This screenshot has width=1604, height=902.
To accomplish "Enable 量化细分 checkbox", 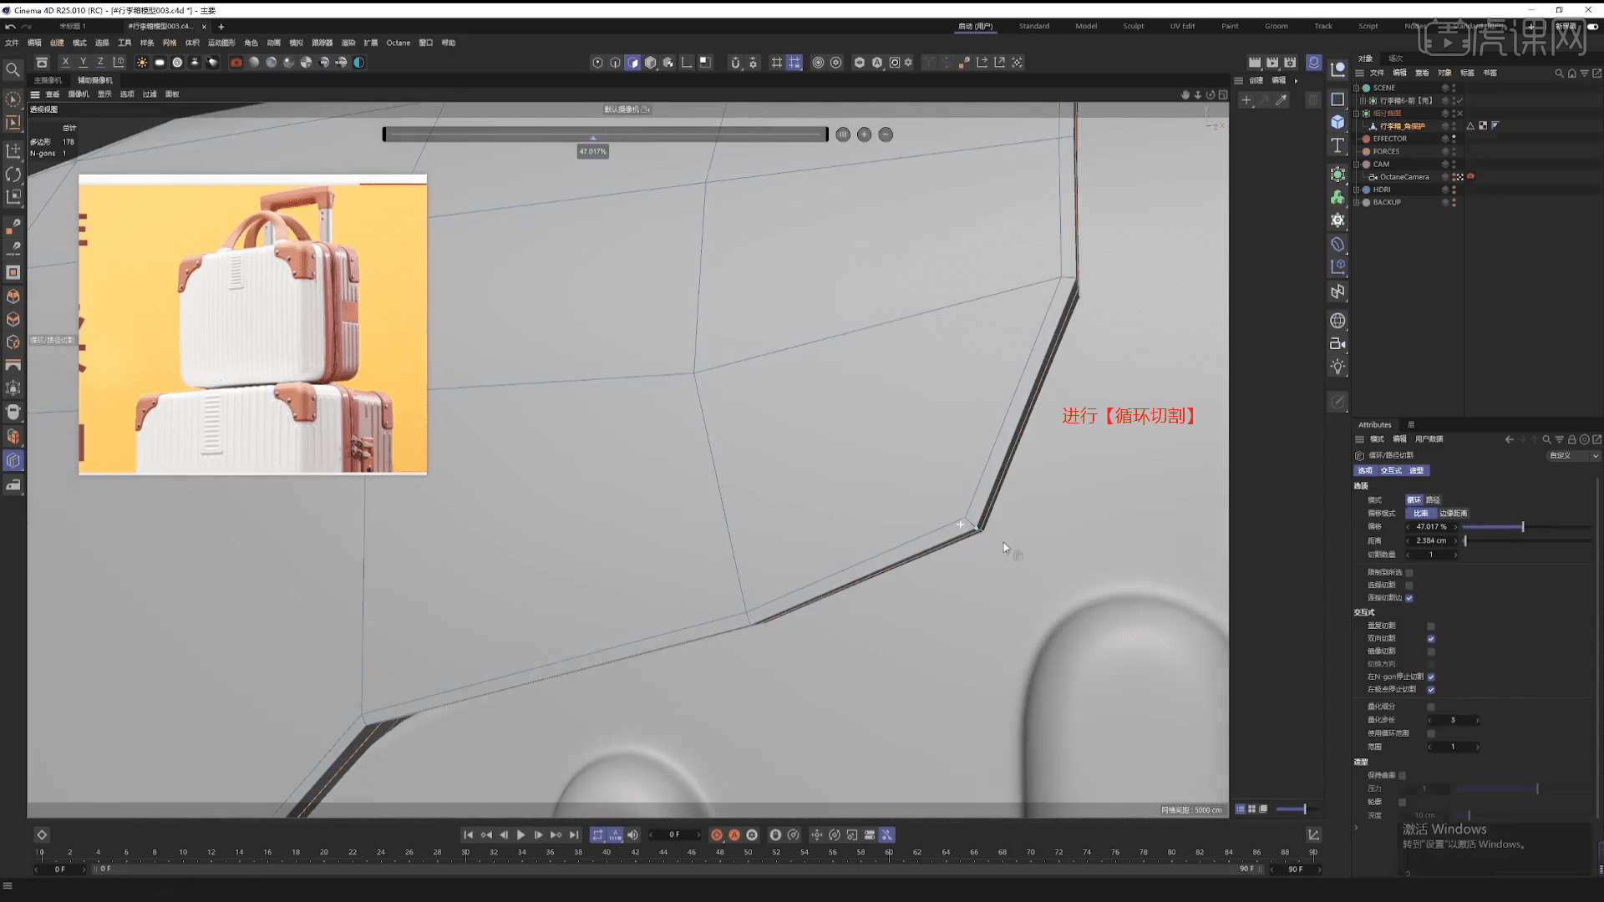I will [x=1431, y=707].
